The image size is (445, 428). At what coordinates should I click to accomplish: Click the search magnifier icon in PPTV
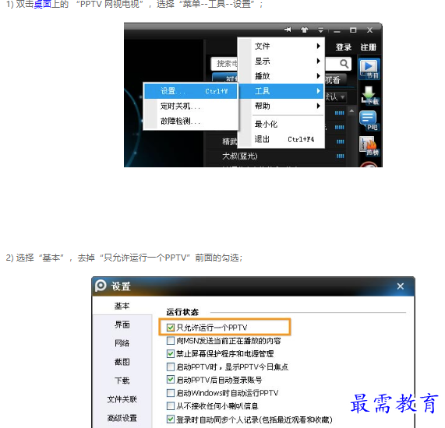pos(344,64)
